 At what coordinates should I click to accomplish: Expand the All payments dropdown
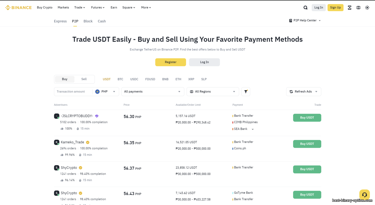[153, 91]
